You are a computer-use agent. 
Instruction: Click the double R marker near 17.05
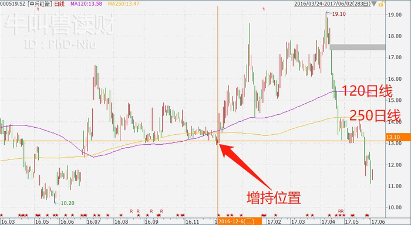pyautogui.click(x=341, y=211)
